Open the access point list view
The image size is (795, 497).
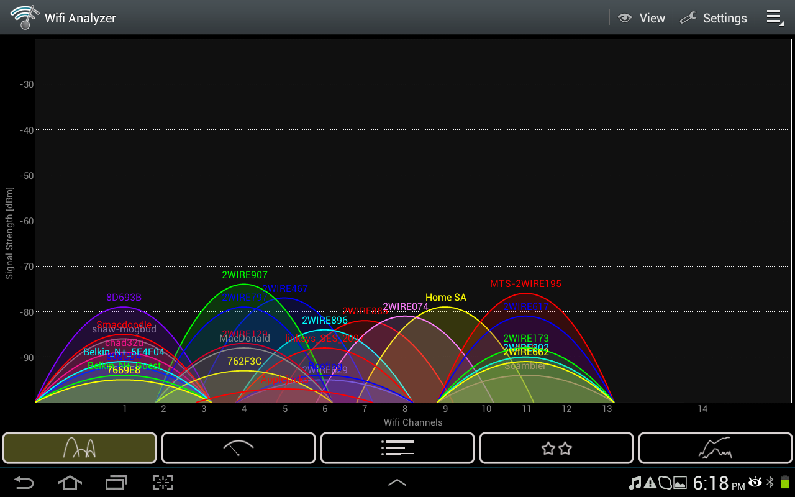coord(397,448)
